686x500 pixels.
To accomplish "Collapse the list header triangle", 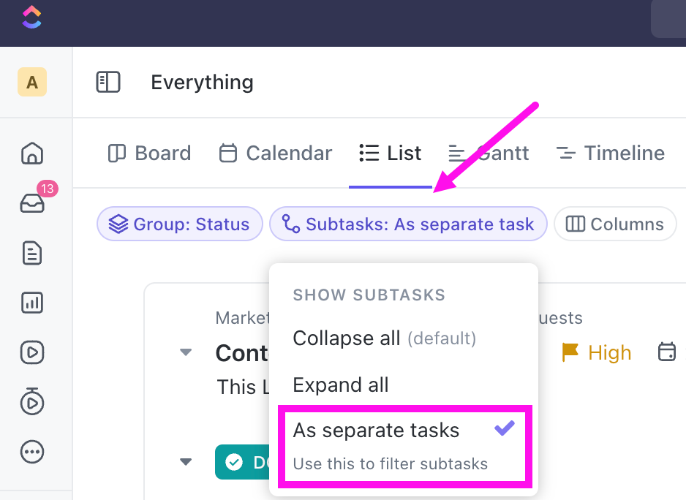I will (x=186, y=352).
